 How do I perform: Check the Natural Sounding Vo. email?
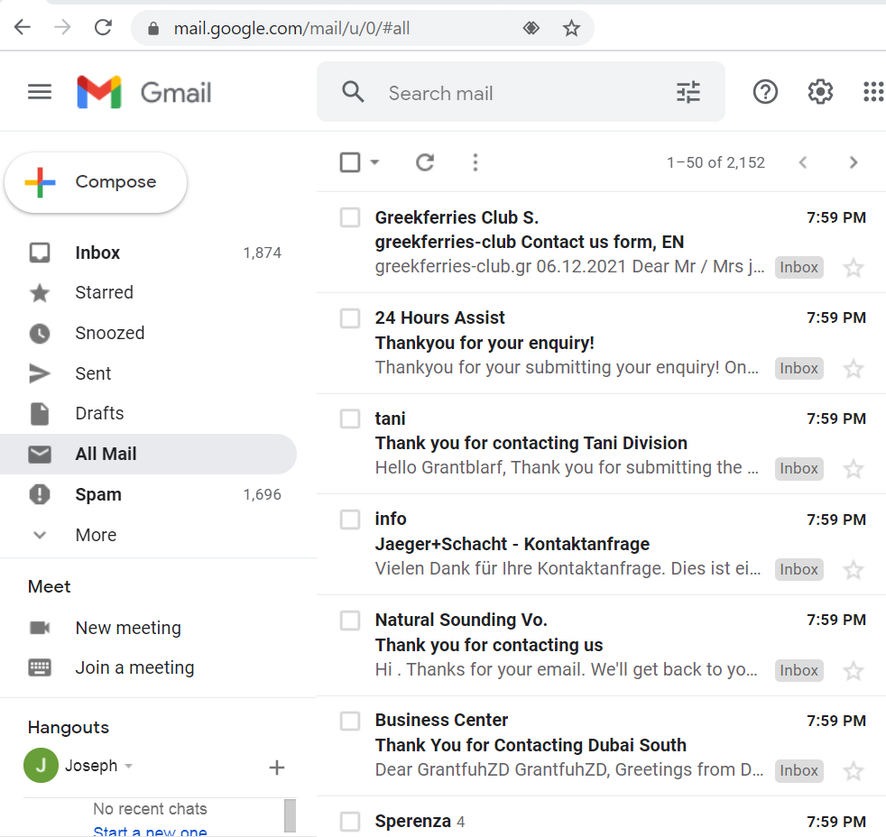(350, 621)
